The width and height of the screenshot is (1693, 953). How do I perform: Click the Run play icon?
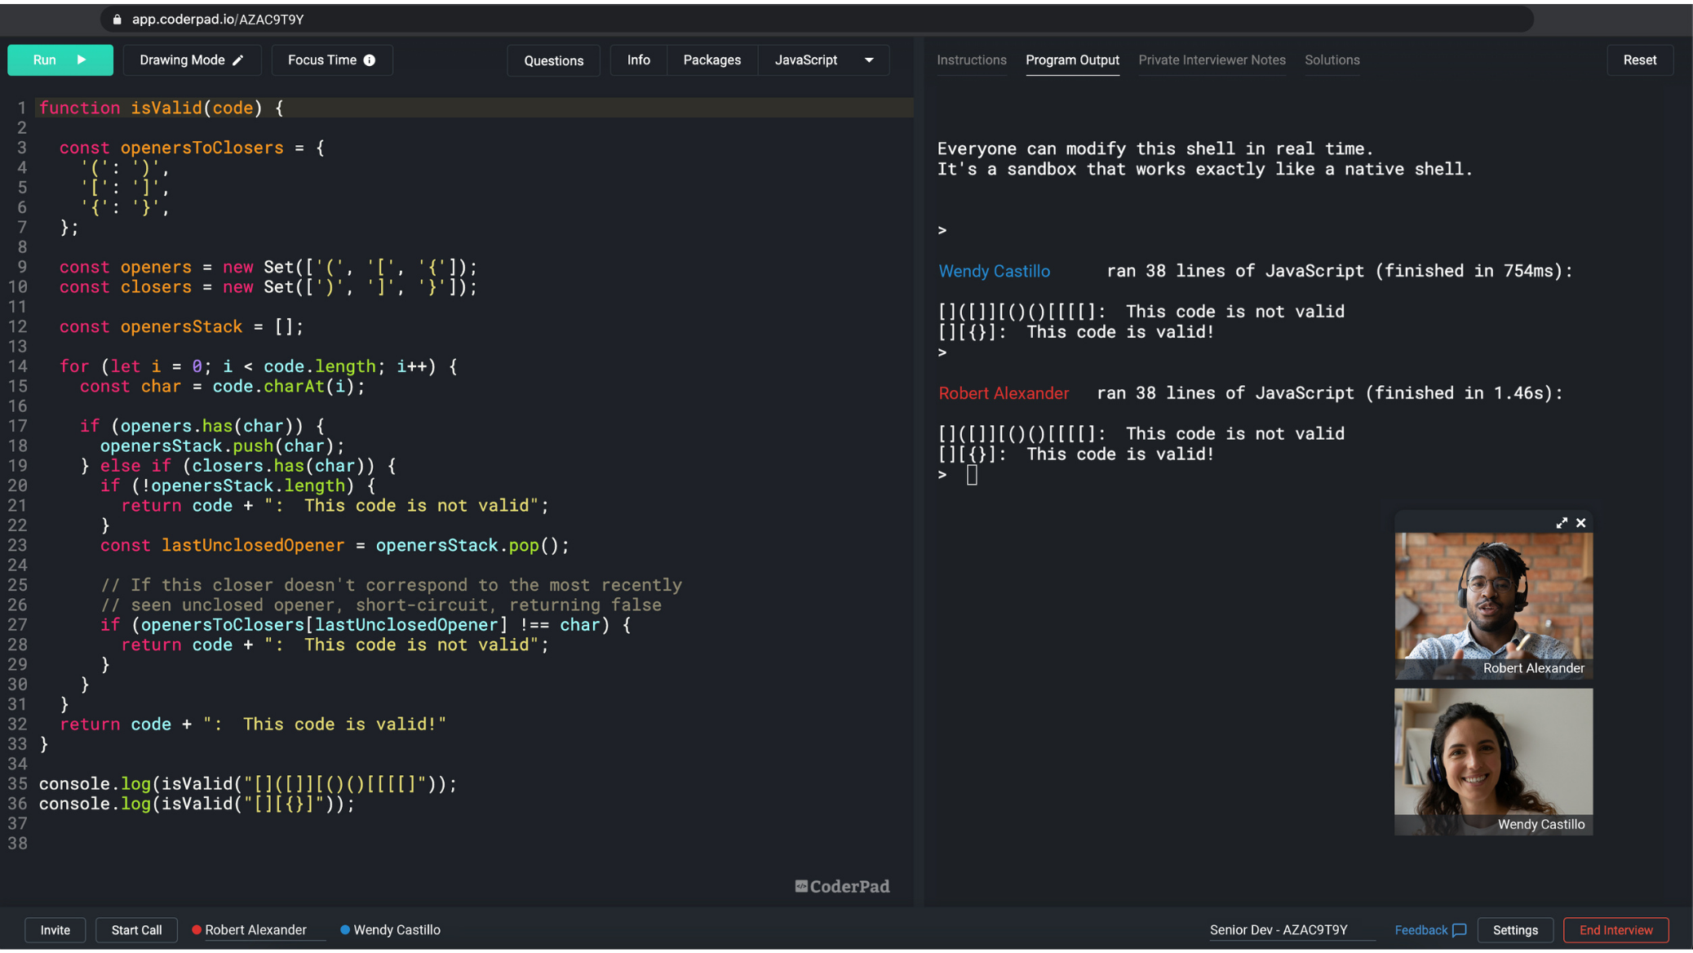82,60
